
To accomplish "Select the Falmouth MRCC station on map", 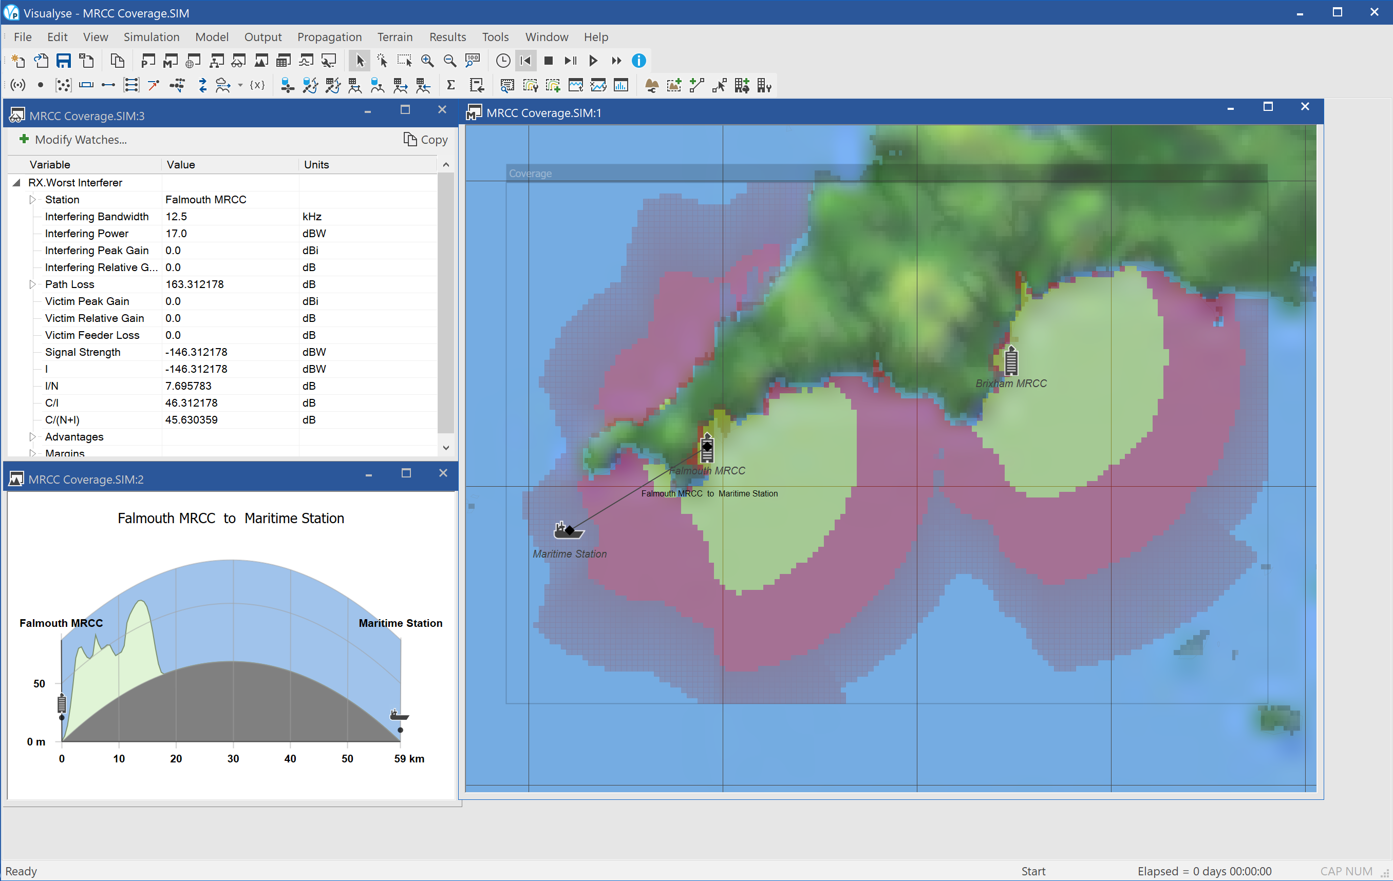I will click(707, 448).
